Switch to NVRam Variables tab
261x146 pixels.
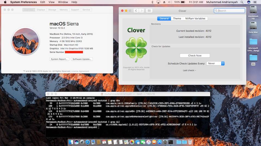(x=195, y=19)
